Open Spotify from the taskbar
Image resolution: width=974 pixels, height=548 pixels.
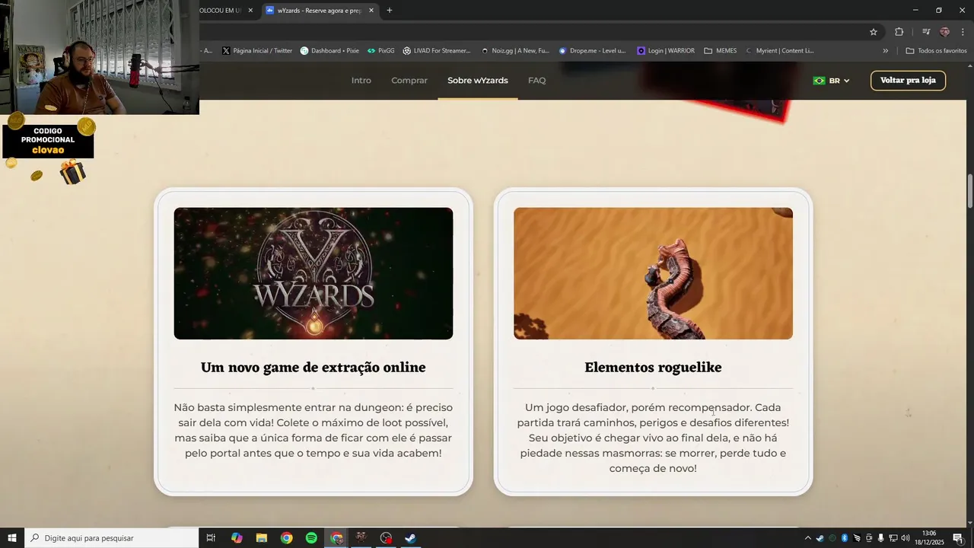tap(311, 538)
